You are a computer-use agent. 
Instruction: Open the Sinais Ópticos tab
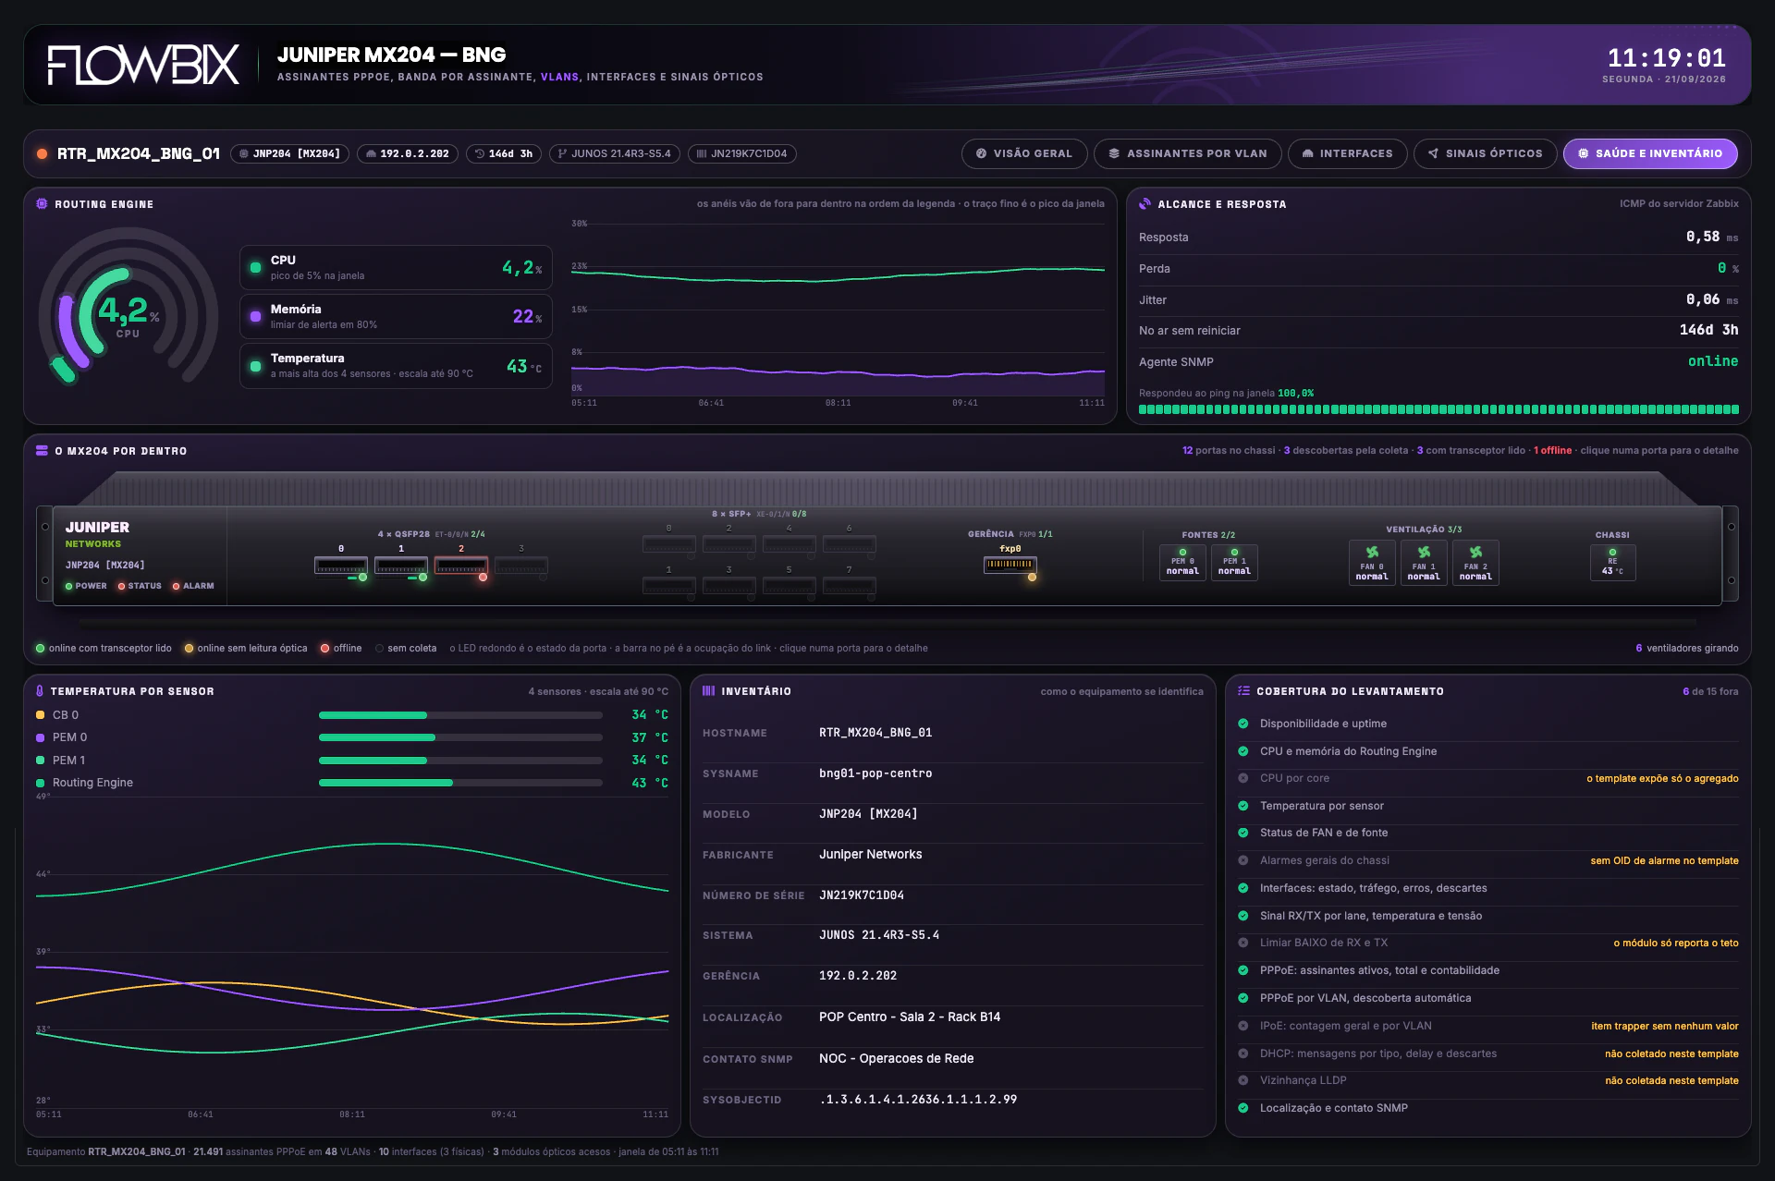click(x=1486, y=153)
